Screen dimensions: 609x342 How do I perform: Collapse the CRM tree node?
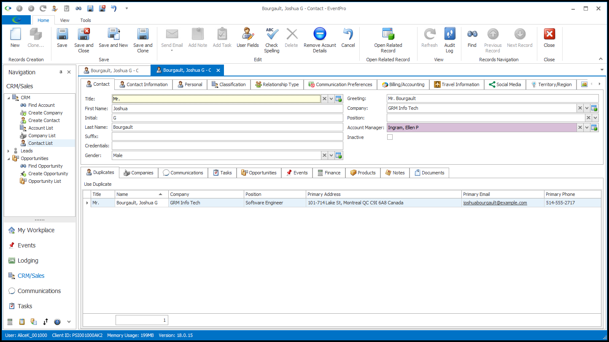click(8, 98)
